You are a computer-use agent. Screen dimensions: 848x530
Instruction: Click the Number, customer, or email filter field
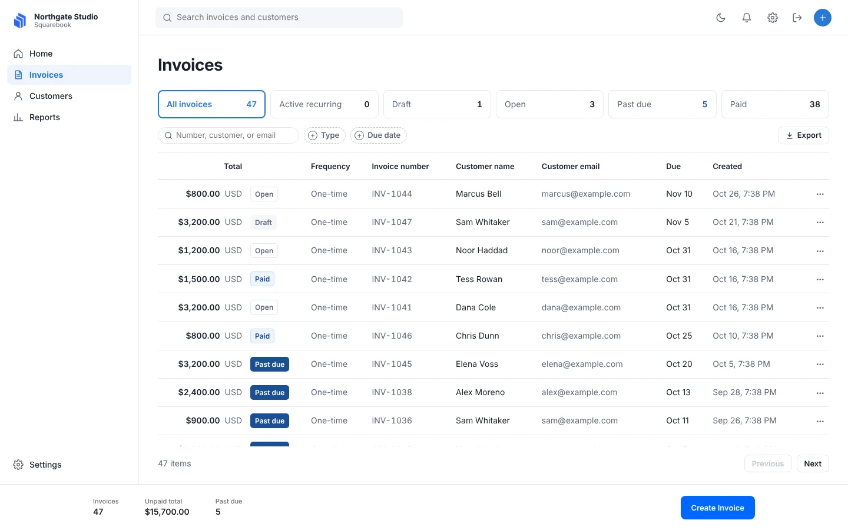(228, 135)
